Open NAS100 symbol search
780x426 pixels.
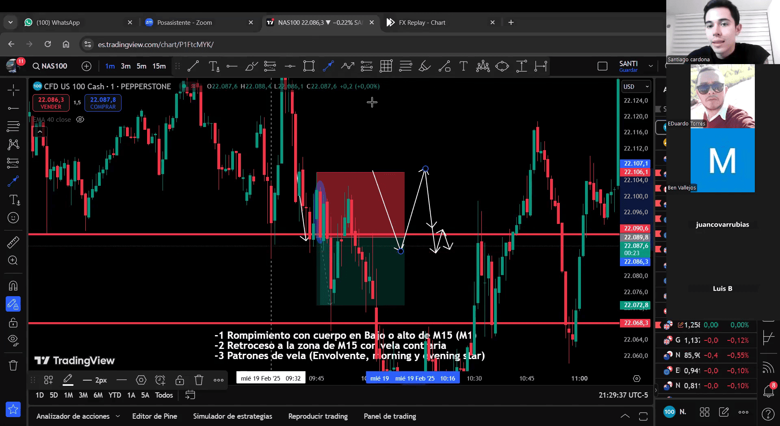(50, 66)
